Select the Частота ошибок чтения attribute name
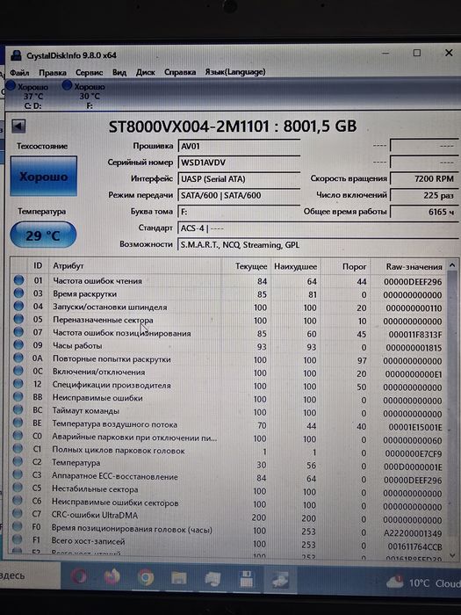 [97, 281]
